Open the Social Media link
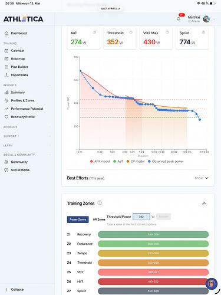 point(20,170)
